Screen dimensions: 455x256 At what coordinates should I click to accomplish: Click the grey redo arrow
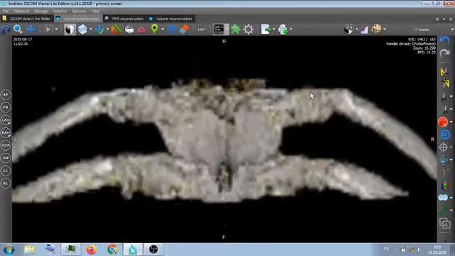tap(444, 53)
